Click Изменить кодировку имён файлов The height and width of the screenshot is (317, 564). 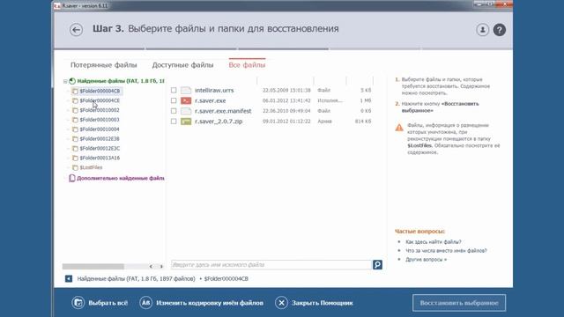210,303
